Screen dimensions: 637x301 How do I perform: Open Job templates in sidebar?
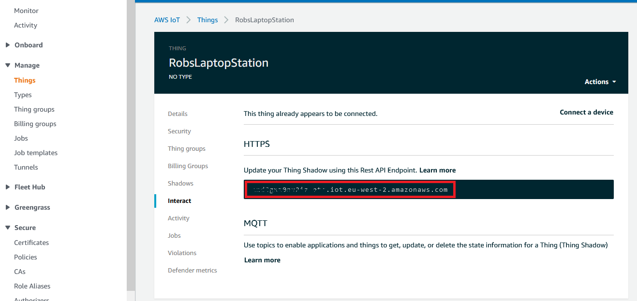(x=36, y=153)
